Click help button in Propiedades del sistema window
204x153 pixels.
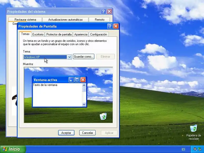(x=103, y=11)
